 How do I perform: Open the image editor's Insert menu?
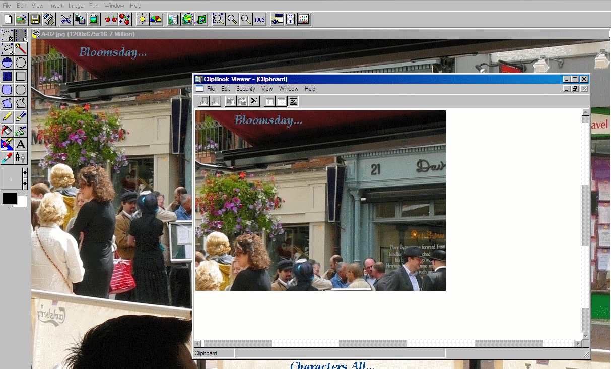[56, 6]
